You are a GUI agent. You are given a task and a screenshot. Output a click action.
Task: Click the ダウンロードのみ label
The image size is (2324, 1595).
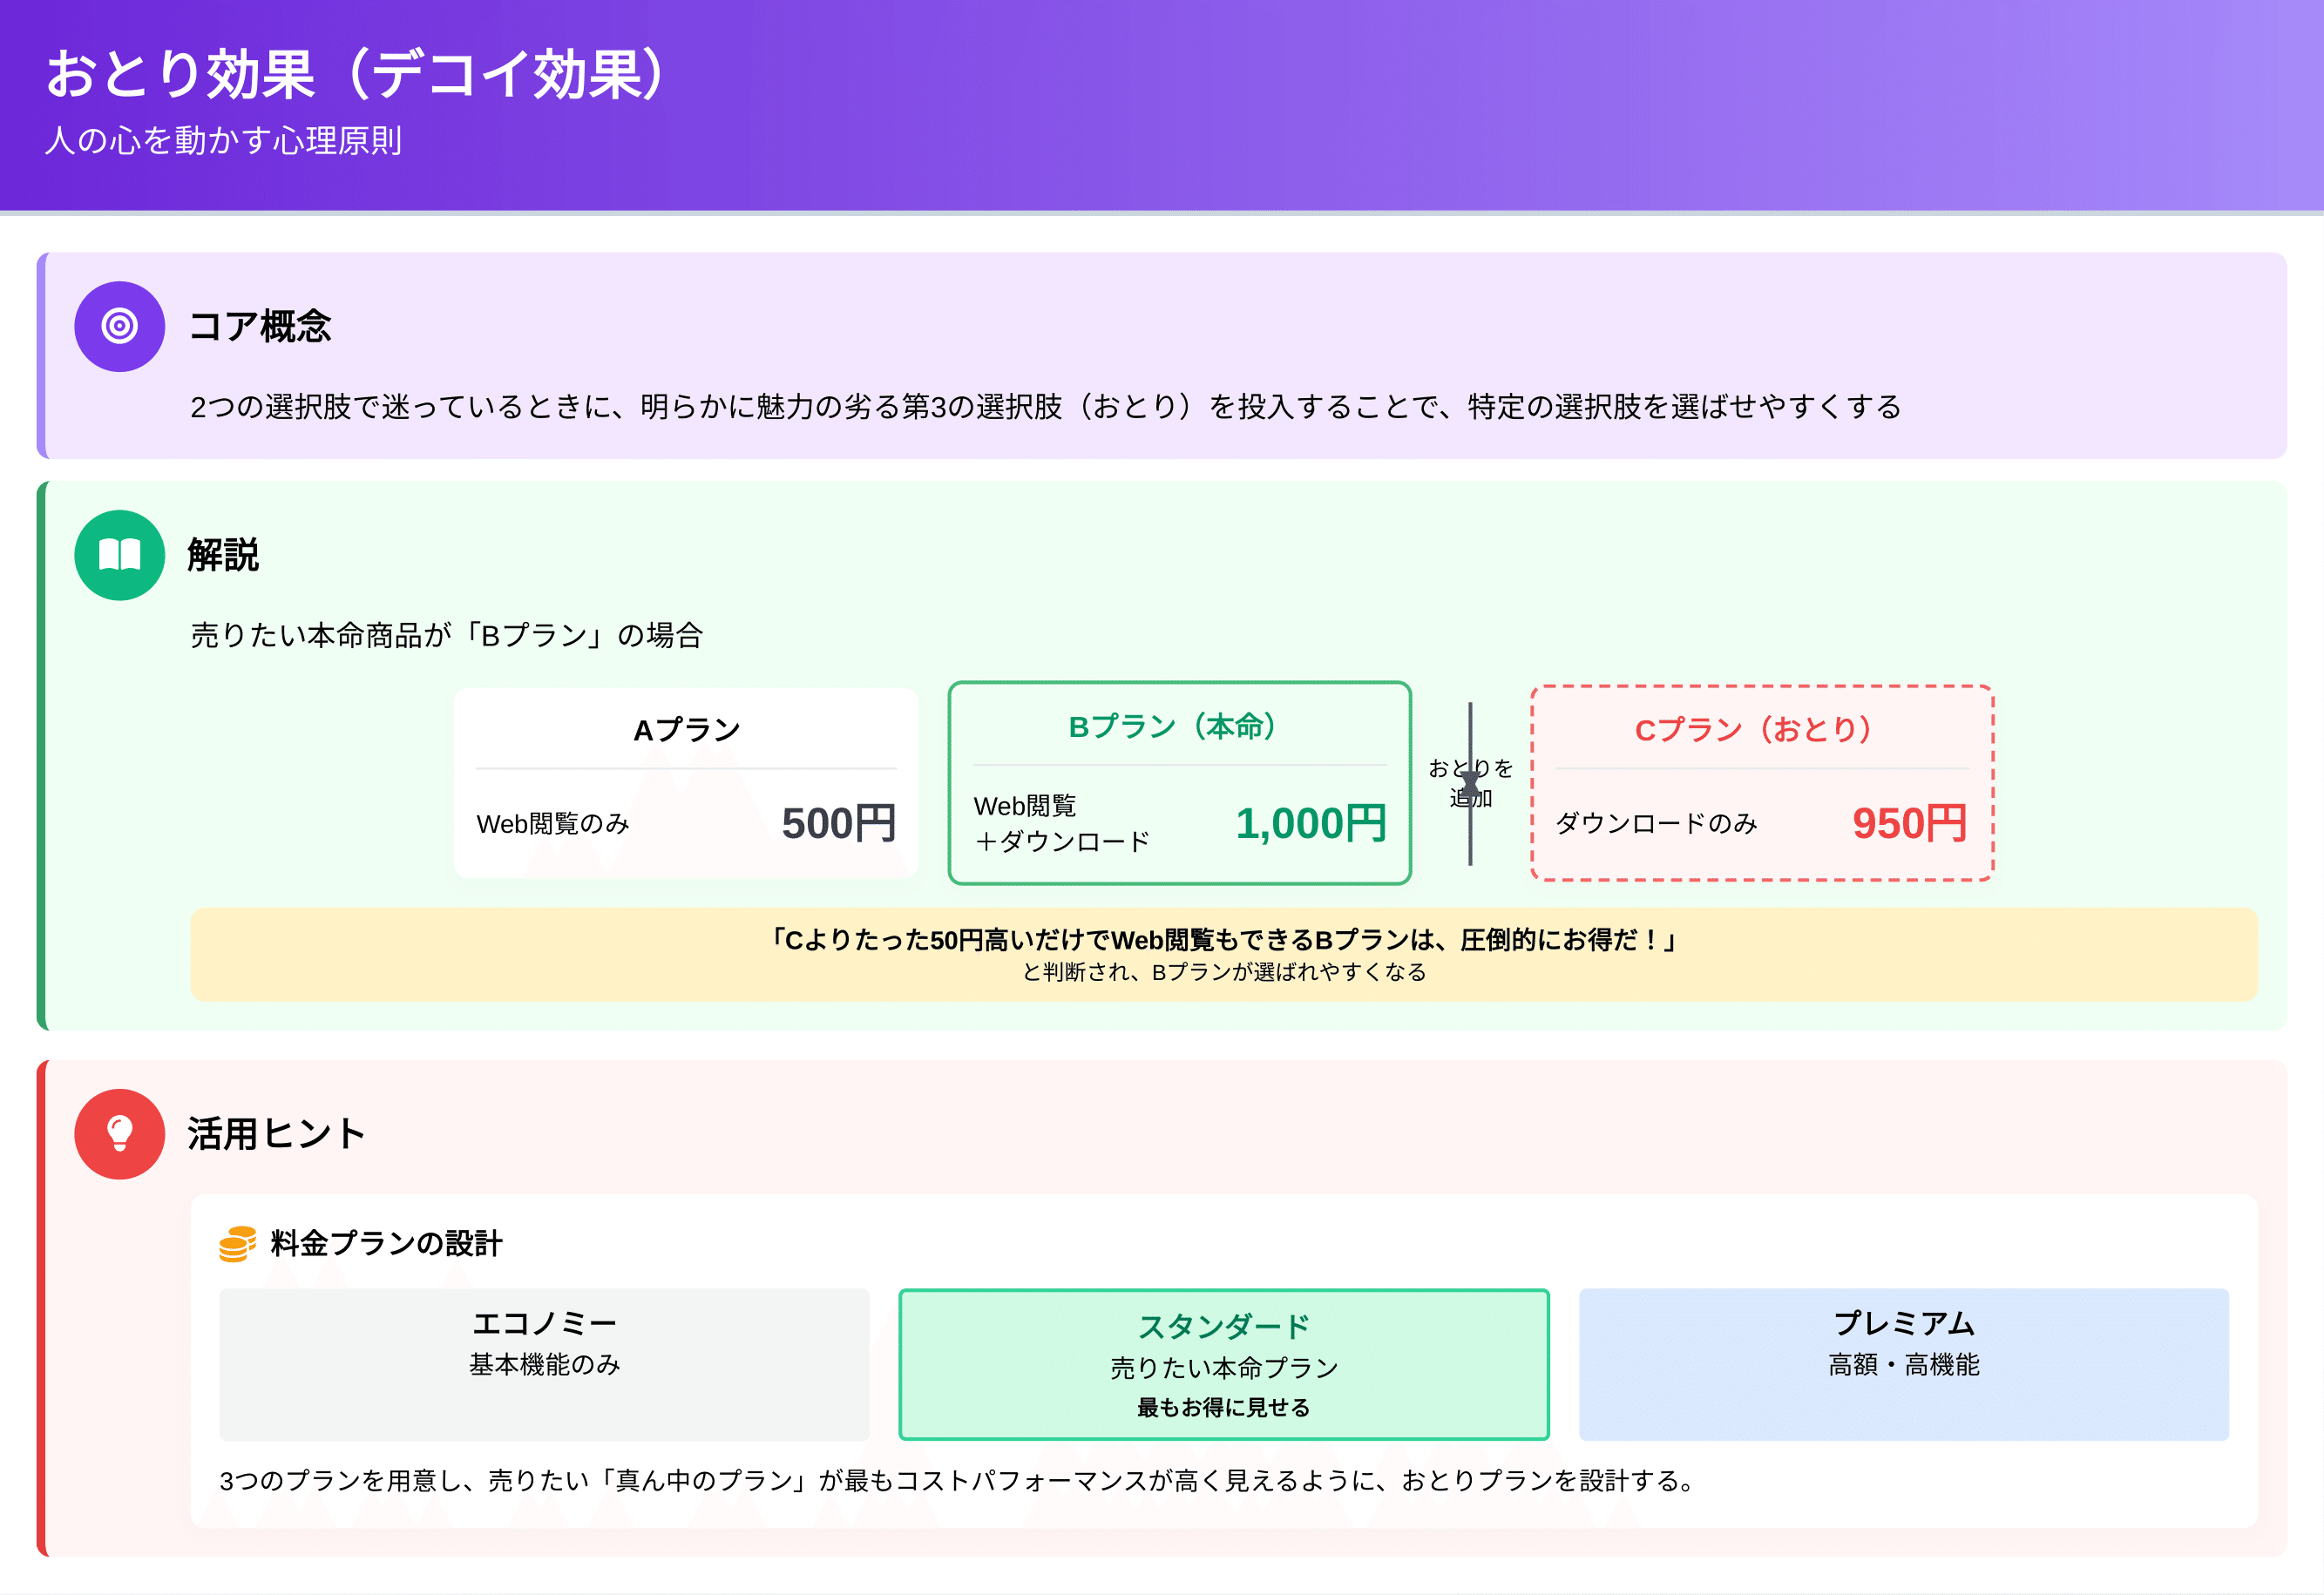(1656, 823)
